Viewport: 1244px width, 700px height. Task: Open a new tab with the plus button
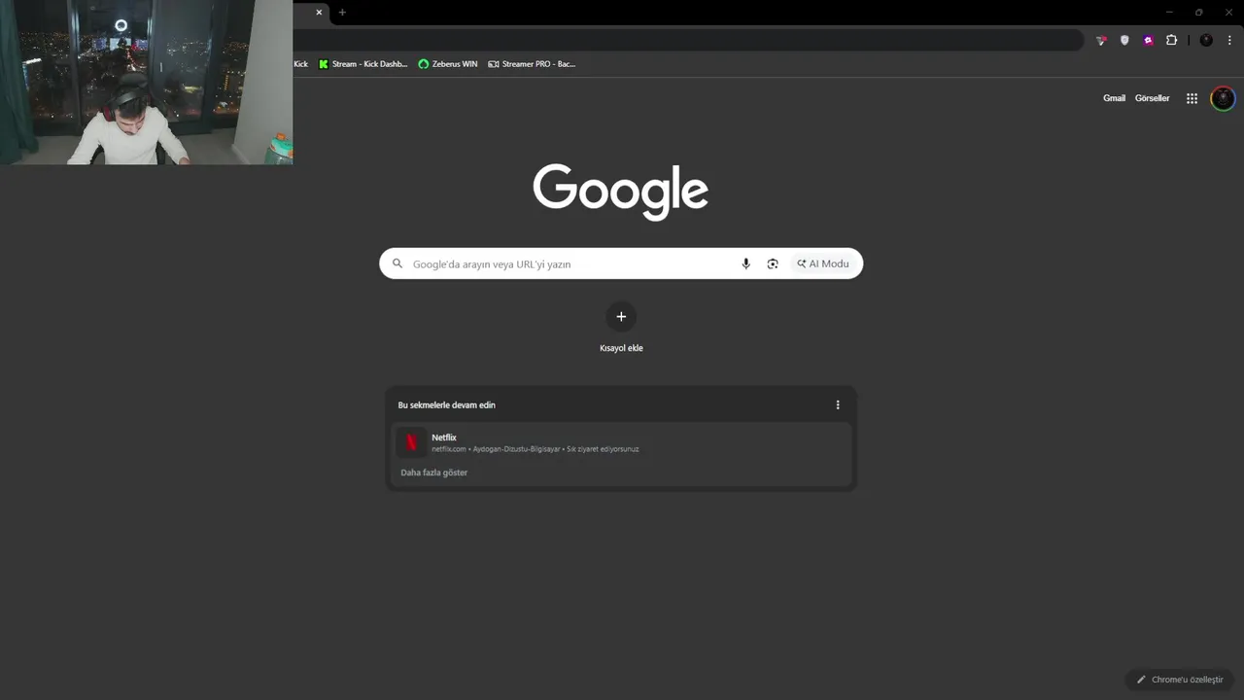342,13
